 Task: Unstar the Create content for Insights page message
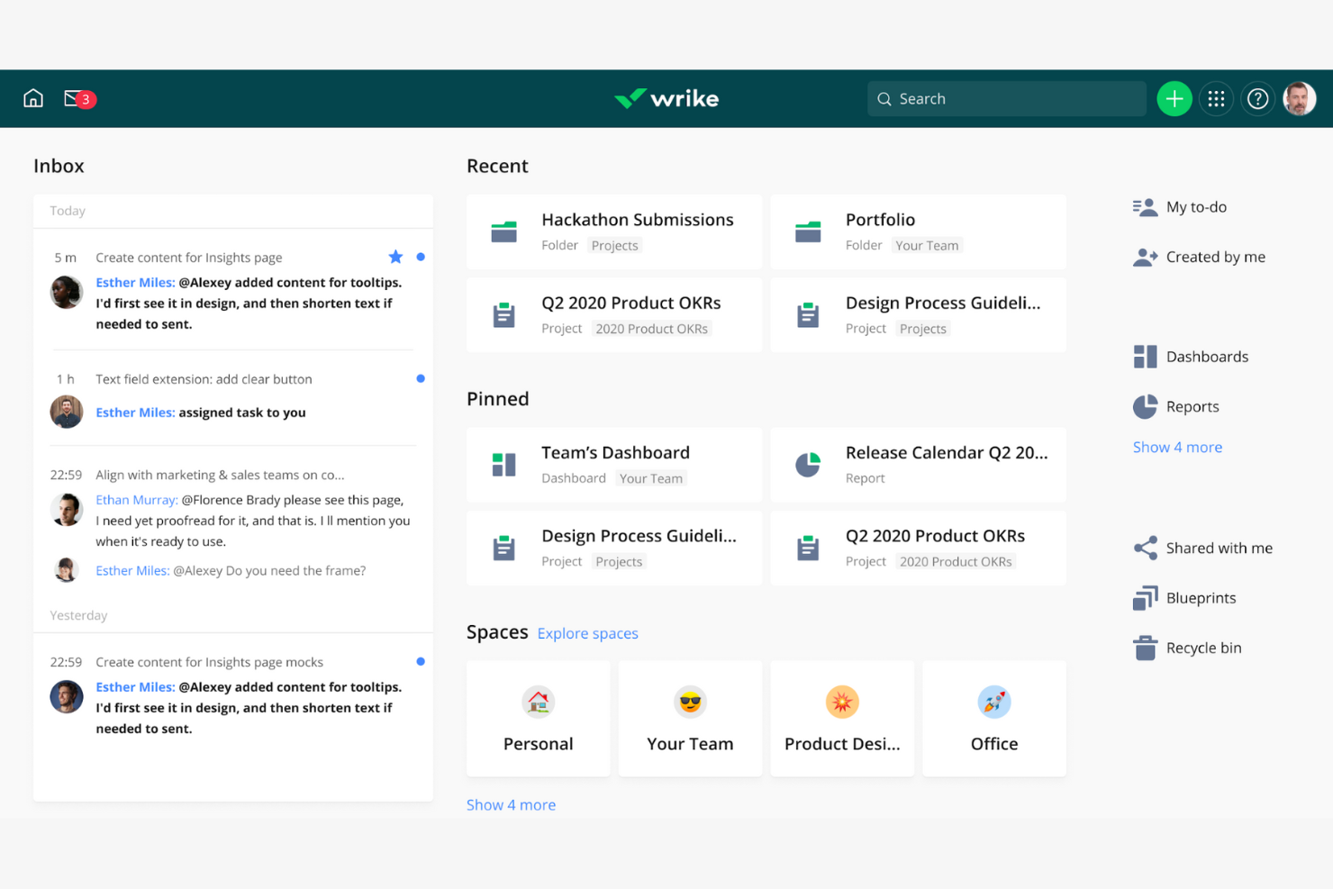point(395,257)
